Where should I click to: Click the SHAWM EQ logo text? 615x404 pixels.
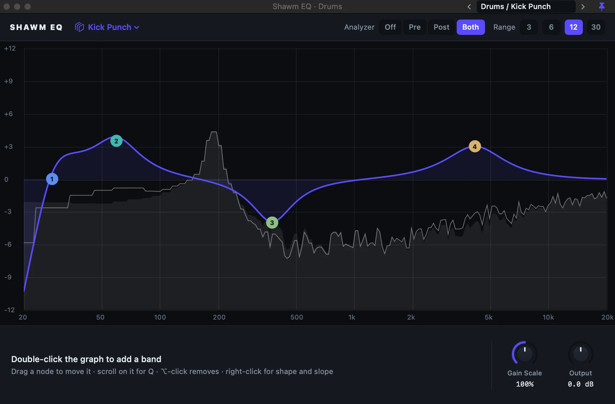coord(36,27)
